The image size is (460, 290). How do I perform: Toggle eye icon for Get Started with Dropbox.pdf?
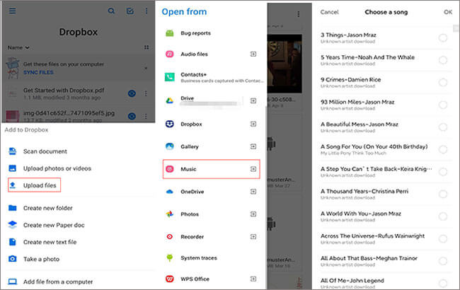pos(132,93)
